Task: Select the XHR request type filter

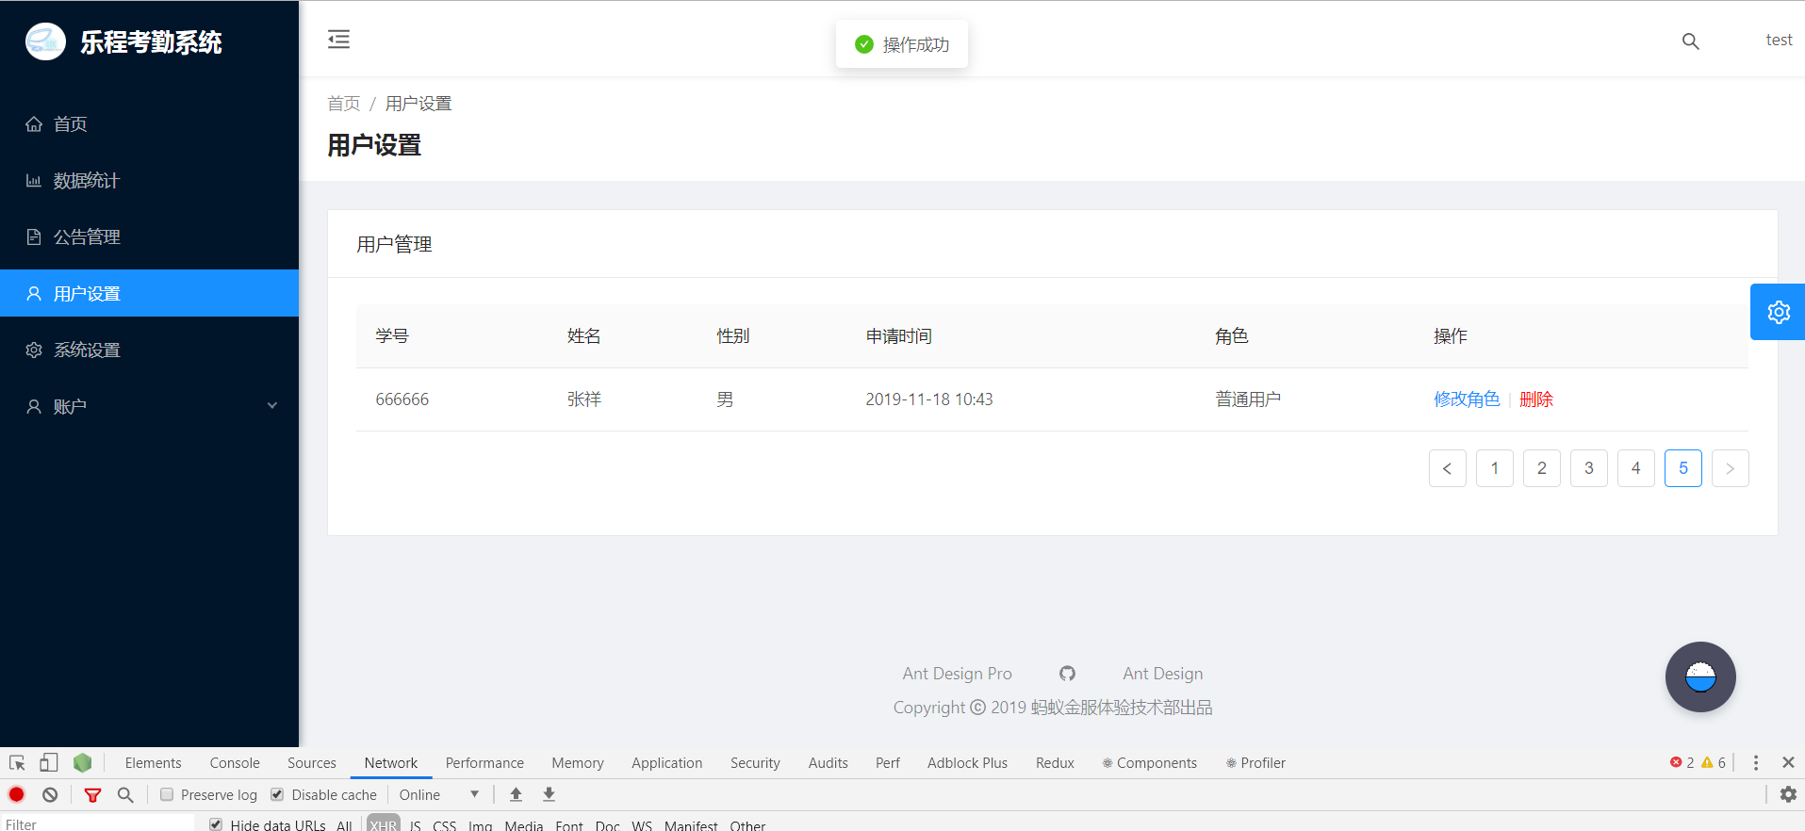Action: [x=384, y=824]
